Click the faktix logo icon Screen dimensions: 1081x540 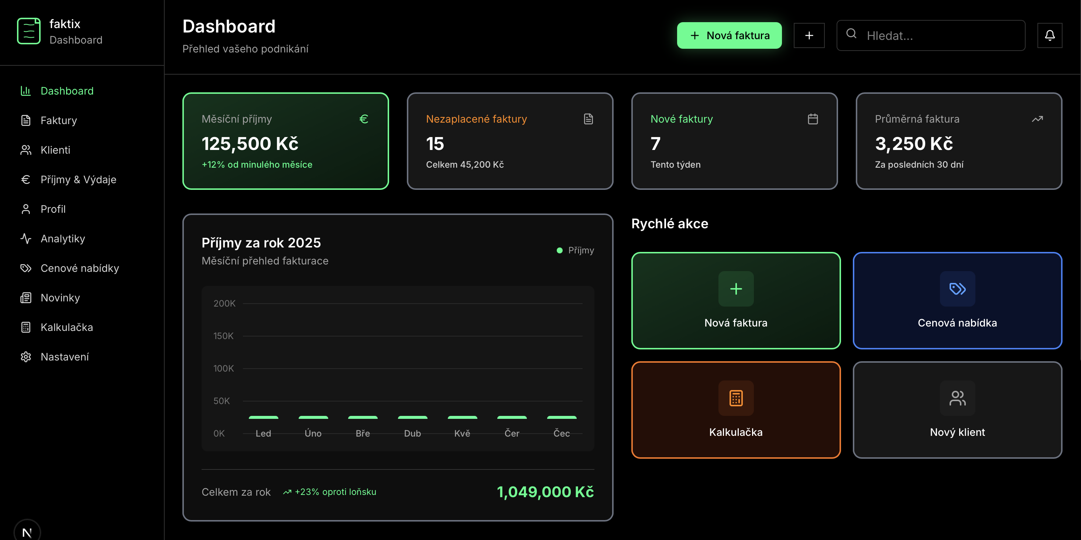(x=28, y=31)
